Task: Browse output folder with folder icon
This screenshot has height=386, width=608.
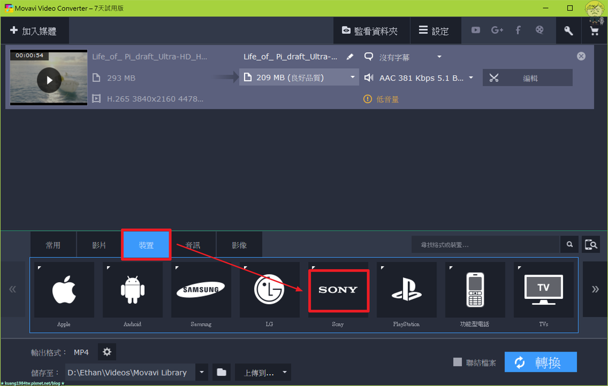Action: [x=221, y=372]
